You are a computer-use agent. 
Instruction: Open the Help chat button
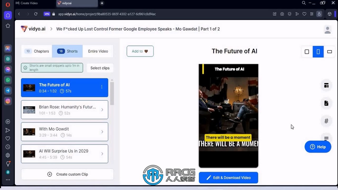click(x=318, y=147)
